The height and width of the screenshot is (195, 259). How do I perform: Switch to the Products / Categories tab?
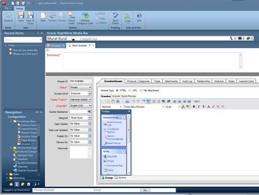coord(138,81)
